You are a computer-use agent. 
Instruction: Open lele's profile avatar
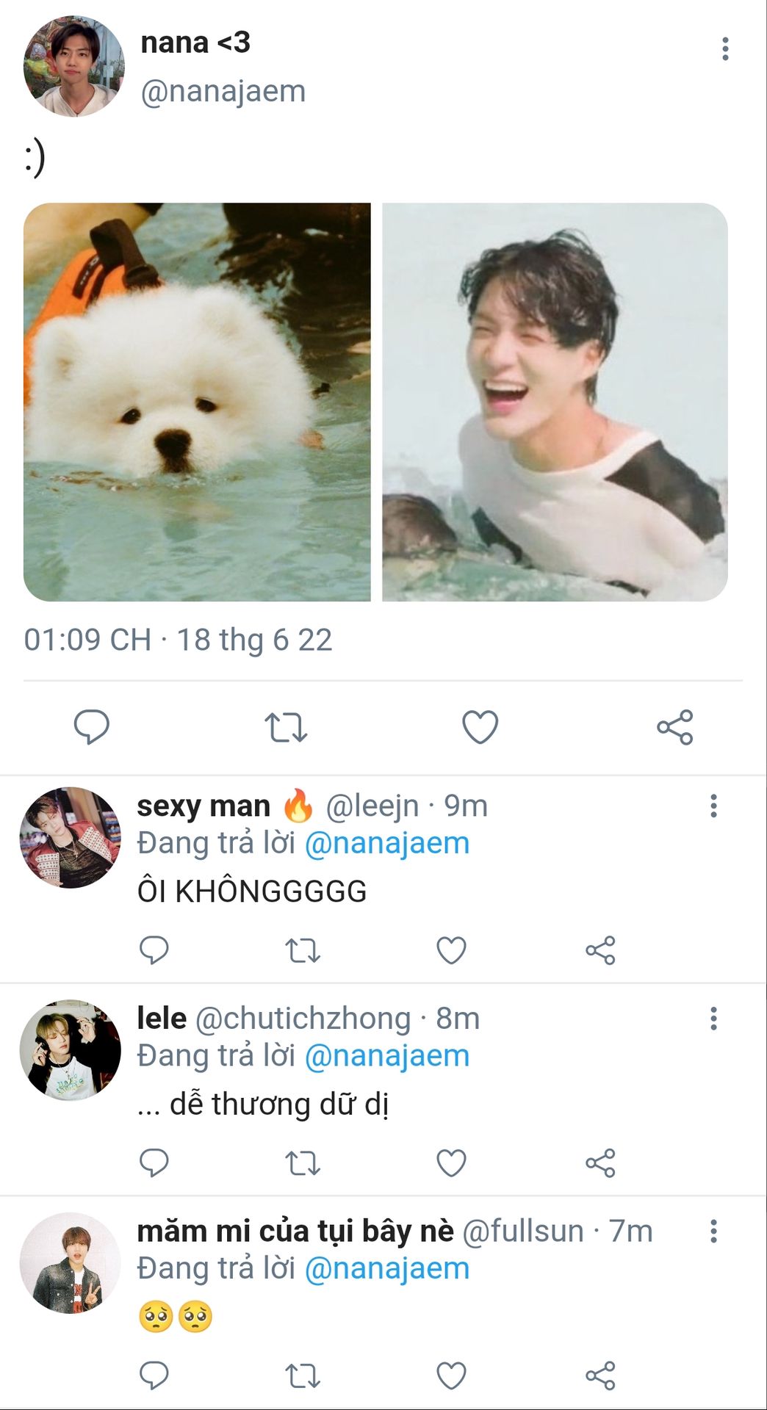pos(70,1050)
